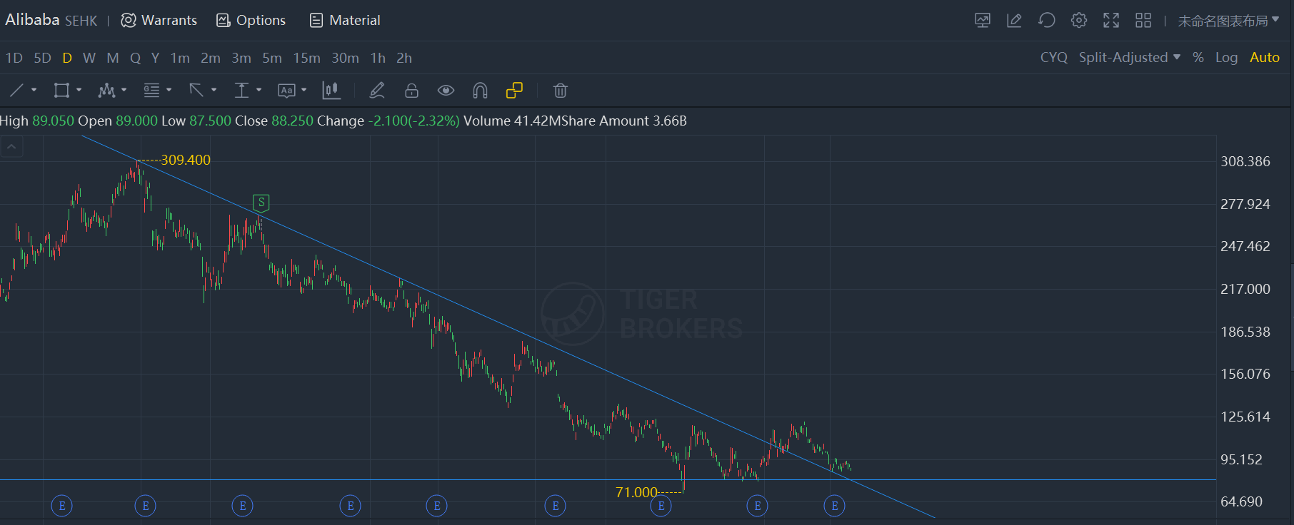The width and height of the screenshot is (1294, 525).
Task: Select the Fibonacci levels tool
Action: pyautogui.click(x=151, y=91)
